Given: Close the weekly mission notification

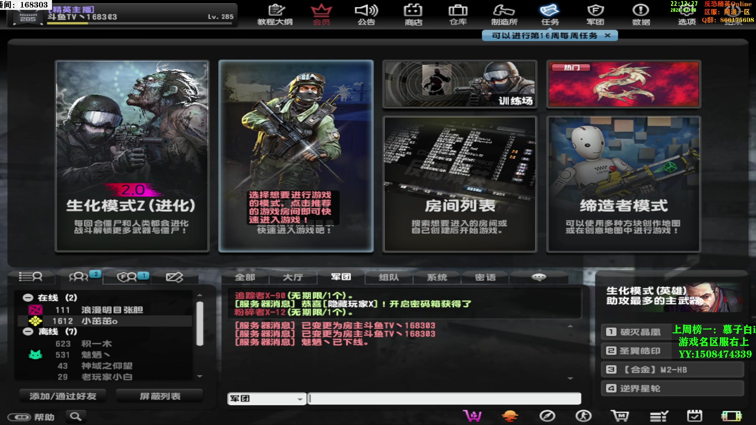Looking at the screenshot, I should (x=608, y=35).
